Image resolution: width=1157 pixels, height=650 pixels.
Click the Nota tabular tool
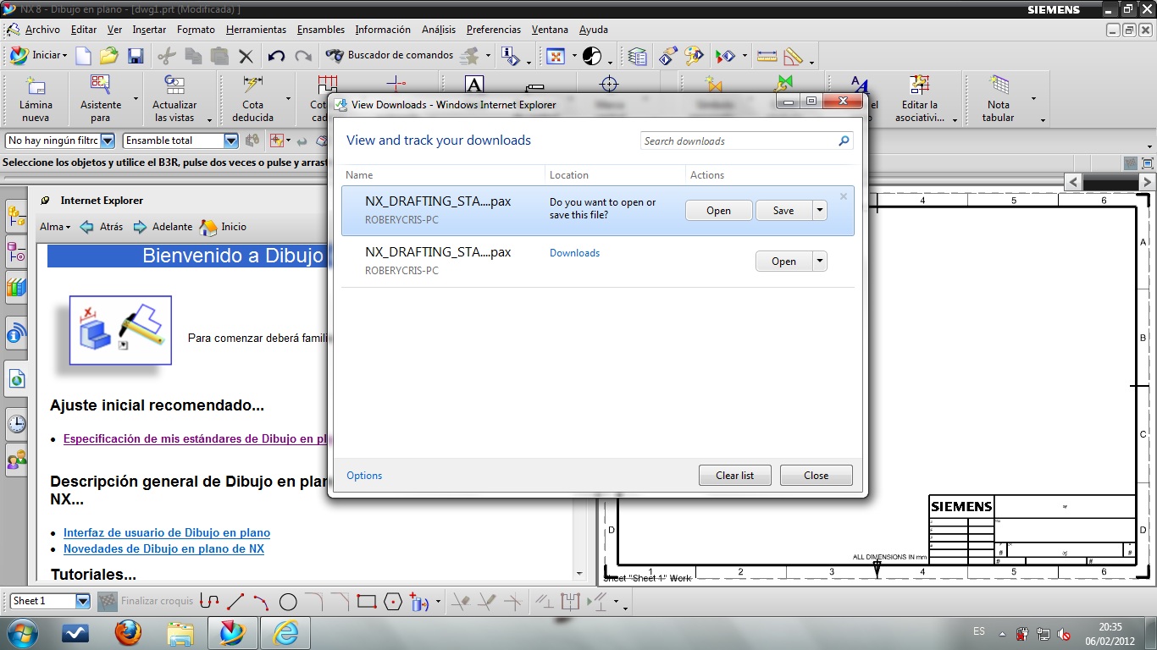pos(998,98)
